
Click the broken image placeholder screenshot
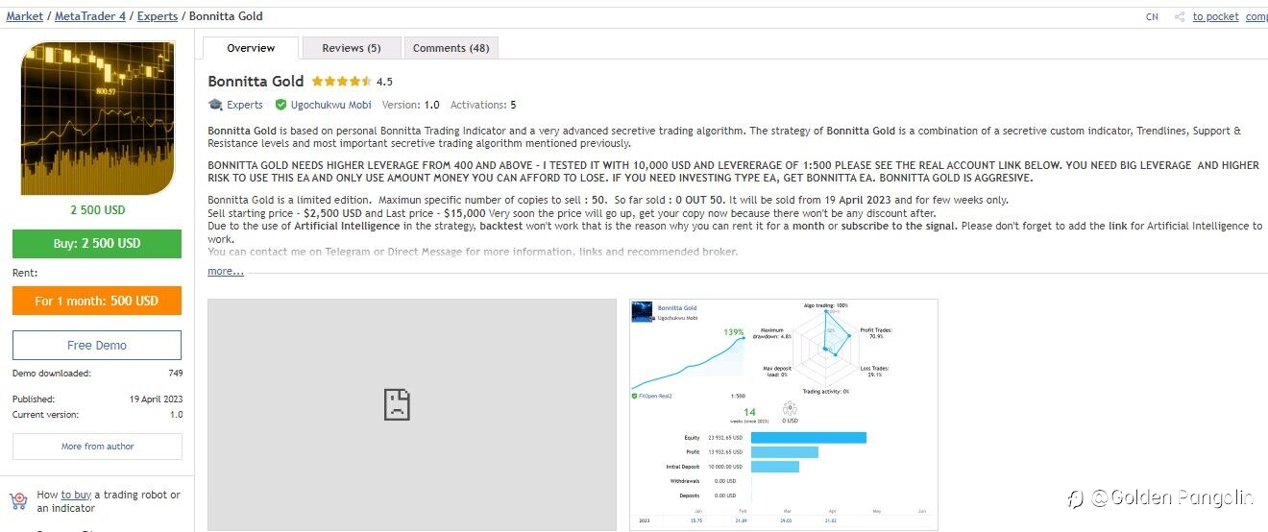(x=412, y=415)
